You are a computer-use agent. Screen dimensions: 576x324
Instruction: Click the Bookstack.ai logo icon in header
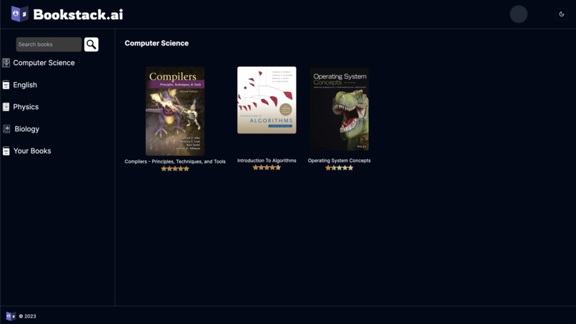coord(20,14)
